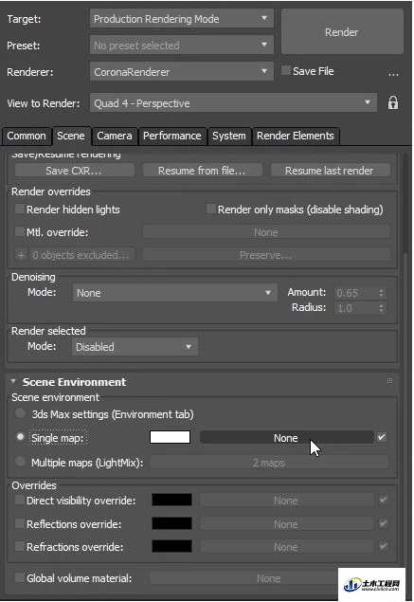This screenshot has height=602, width=414.
Task: Click the Single map None slot button
Action: (286, 438)
